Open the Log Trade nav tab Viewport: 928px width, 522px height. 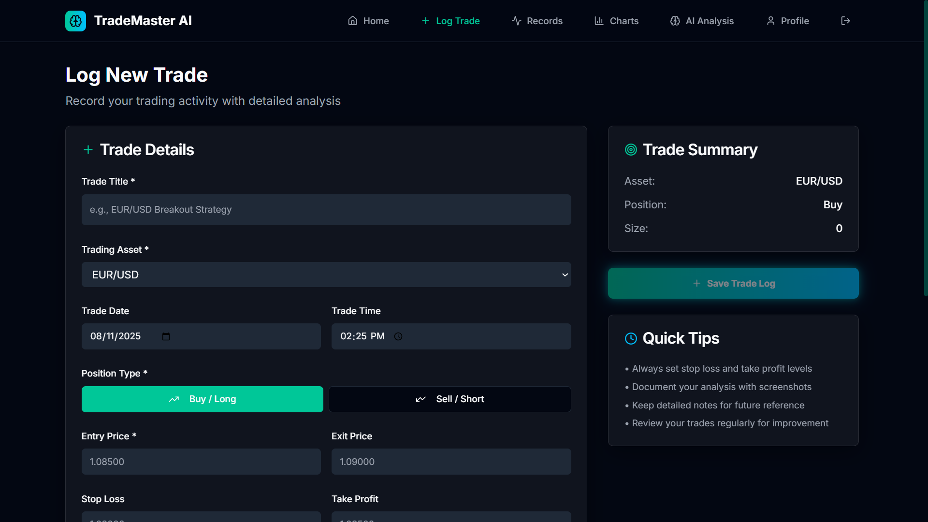tap(450, 21)
